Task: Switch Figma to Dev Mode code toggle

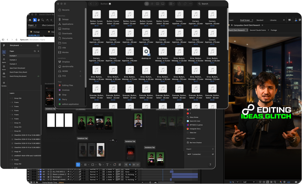Action: 138,165
